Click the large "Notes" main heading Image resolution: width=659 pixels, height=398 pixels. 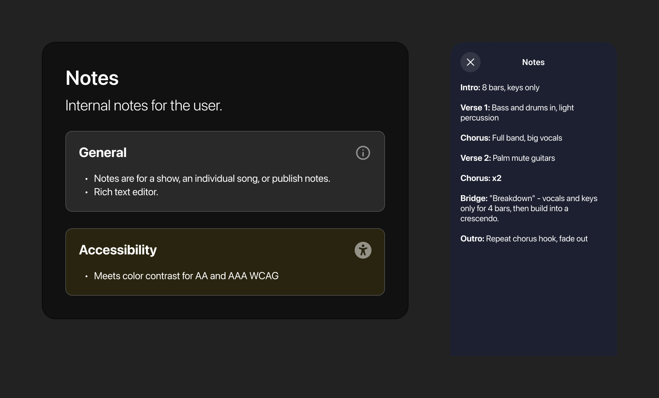(92, 78)
